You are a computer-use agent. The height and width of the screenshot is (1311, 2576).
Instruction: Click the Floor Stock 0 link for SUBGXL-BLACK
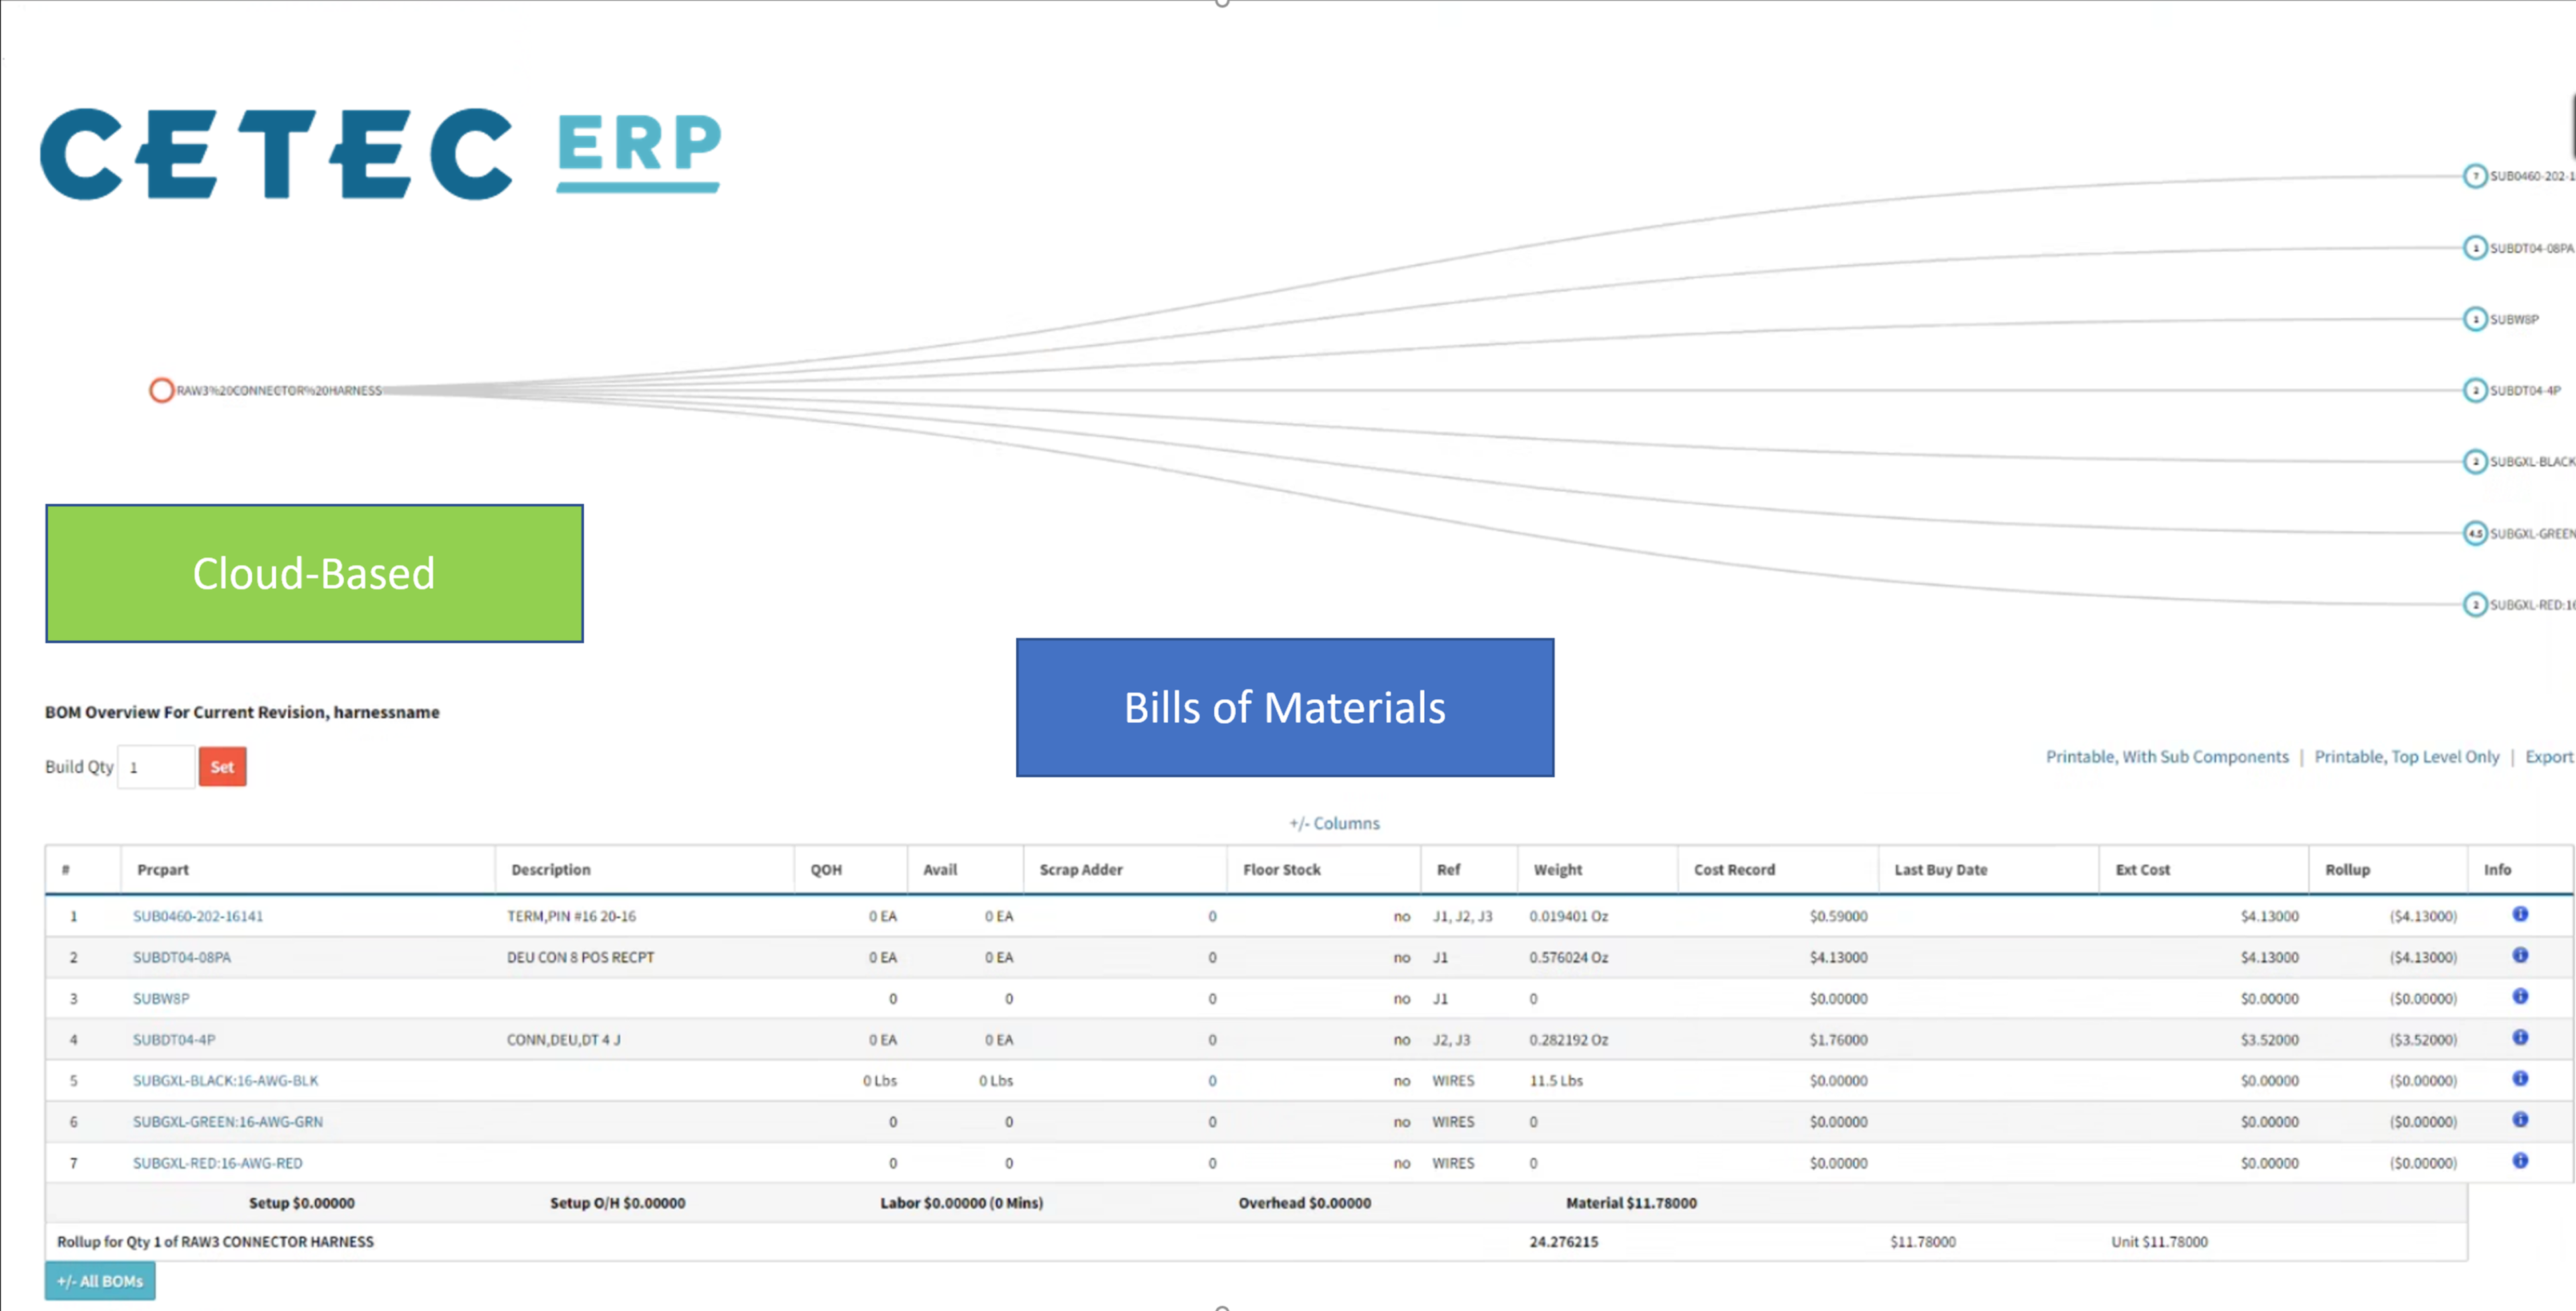(1212, 1080)
